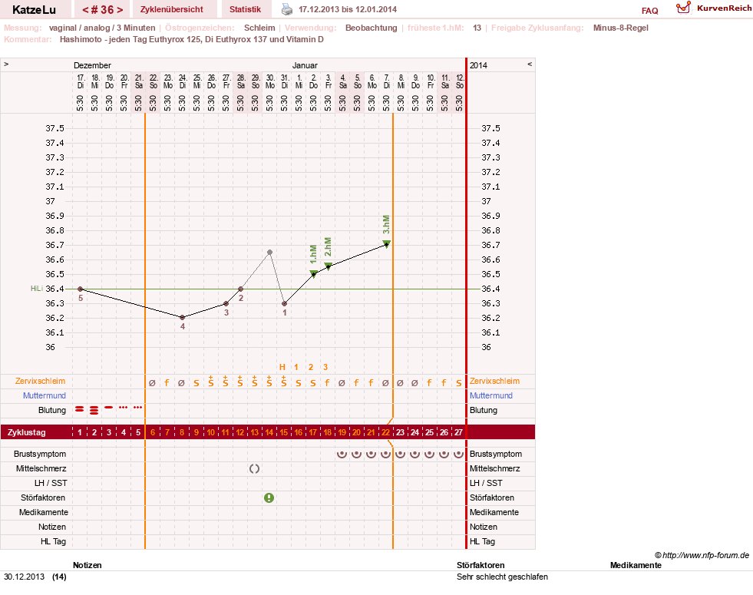Viewport: 753px width, 595px height.
Task: Click the temperature point labeled 4
Action: tap(183, 317)
